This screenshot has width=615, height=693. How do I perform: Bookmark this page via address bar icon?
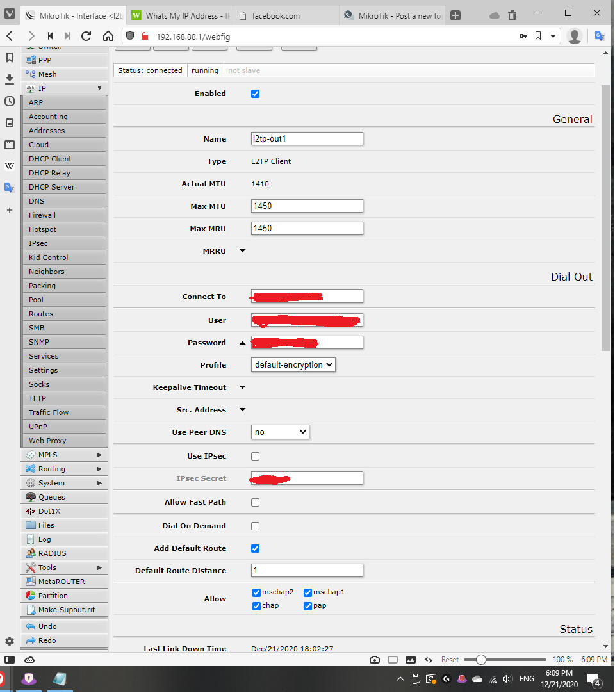click(538, 37)
